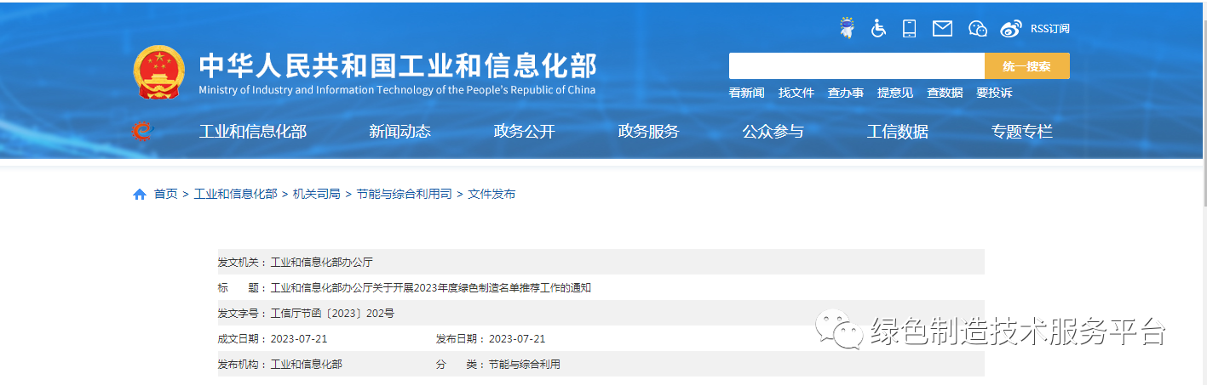Click the site title 中华人民共和国工业和信息化部
Image resolution: width=1207 pixels, height=385 pixels.
(398, 65)
